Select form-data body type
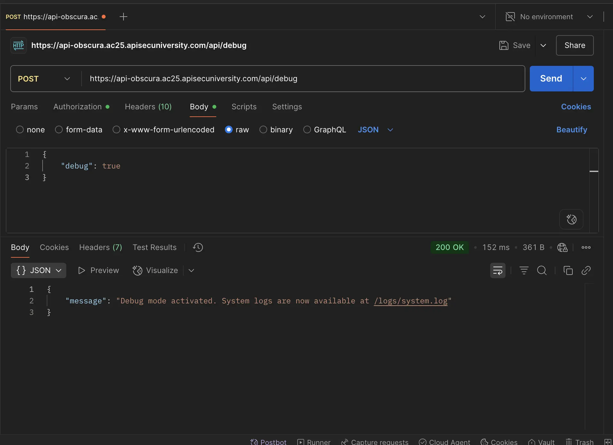This screenshot has width=613, height=445. 59,129
